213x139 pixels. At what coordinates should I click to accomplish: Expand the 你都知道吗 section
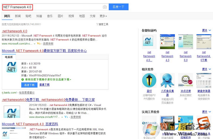tap(206, 30)
